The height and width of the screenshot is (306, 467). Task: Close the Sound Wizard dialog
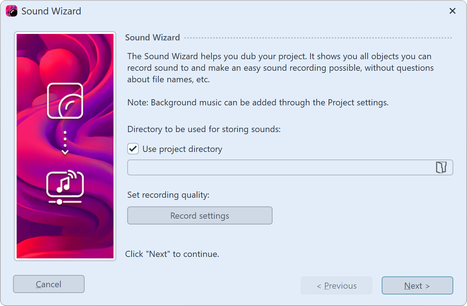[x=452, y=11]
